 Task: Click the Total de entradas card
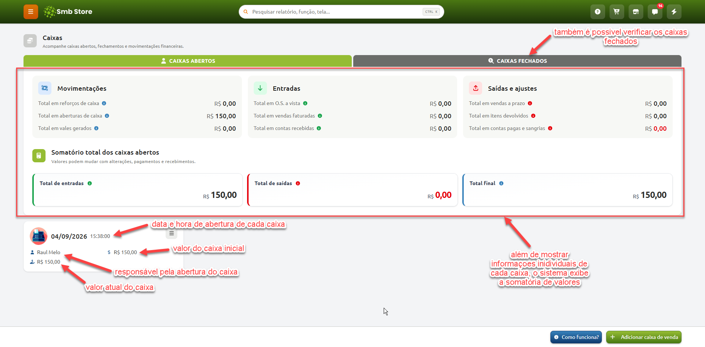tap(138, 190)
